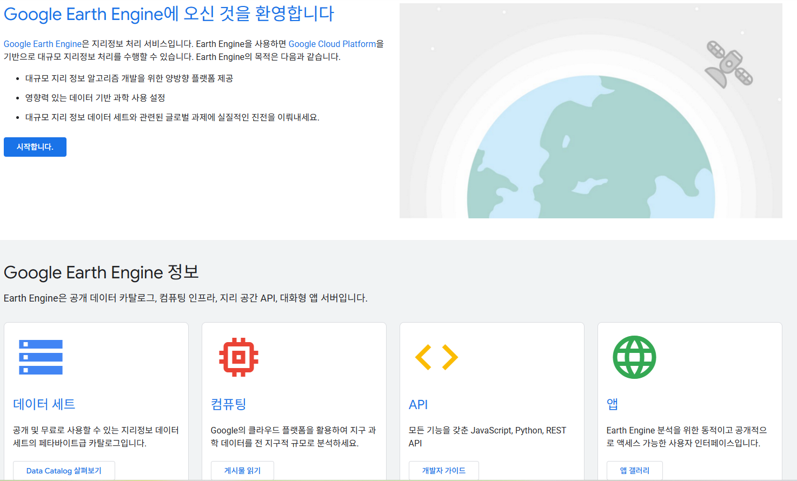Click the Earth globe hero illustration
The image size is (797, 481).
[591, 111]
